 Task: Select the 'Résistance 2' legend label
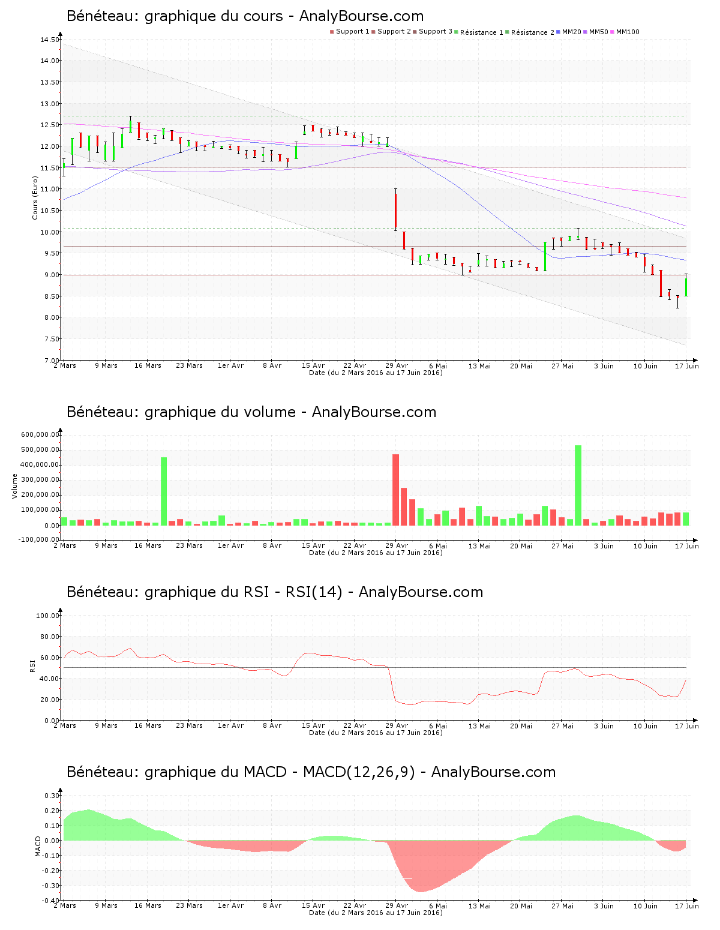pos(533,32)
